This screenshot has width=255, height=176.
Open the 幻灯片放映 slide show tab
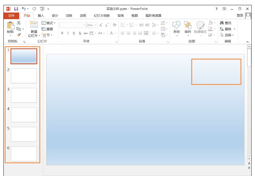tap(102, 15)
